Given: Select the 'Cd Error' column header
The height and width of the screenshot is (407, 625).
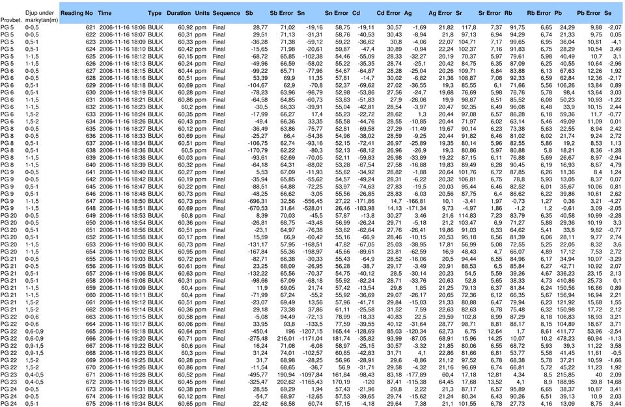Looking at the screenshot, I should tap(388, 13).
